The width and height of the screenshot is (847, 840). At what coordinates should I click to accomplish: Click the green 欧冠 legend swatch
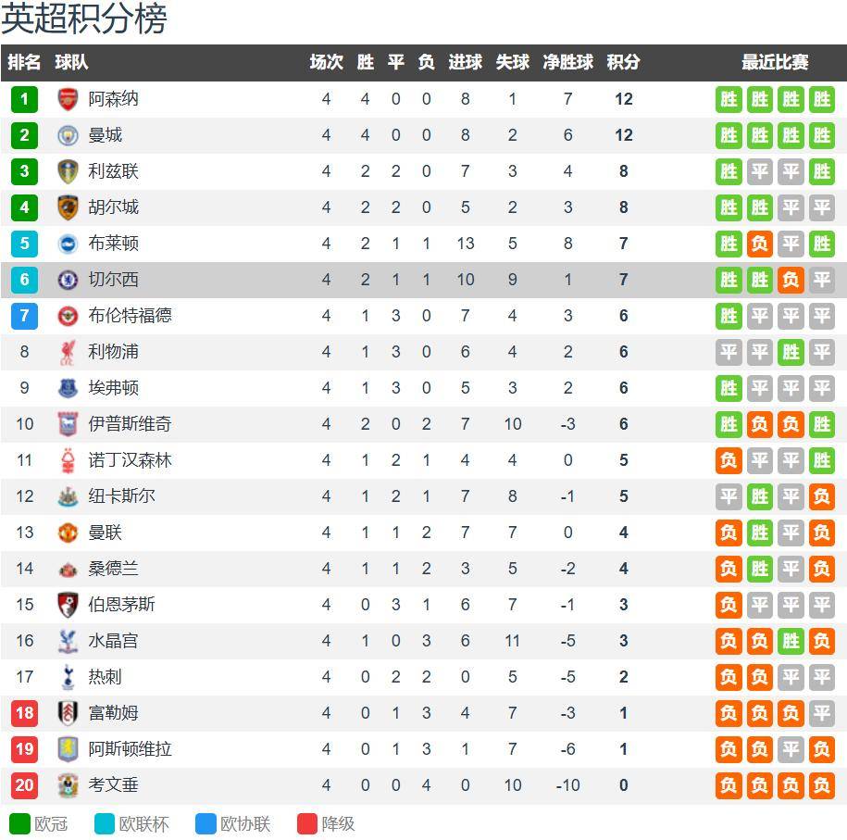tap(20, 824)
